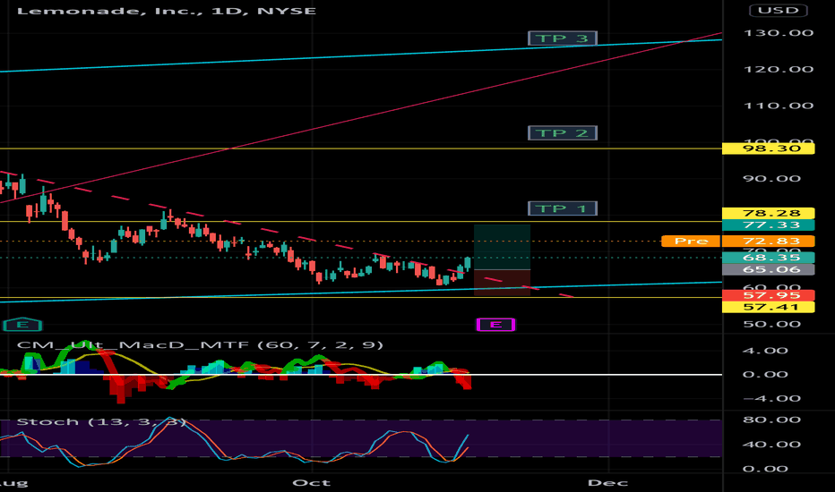
Task: Click the 98.30 yellow price label
Action: click(768, 148)
